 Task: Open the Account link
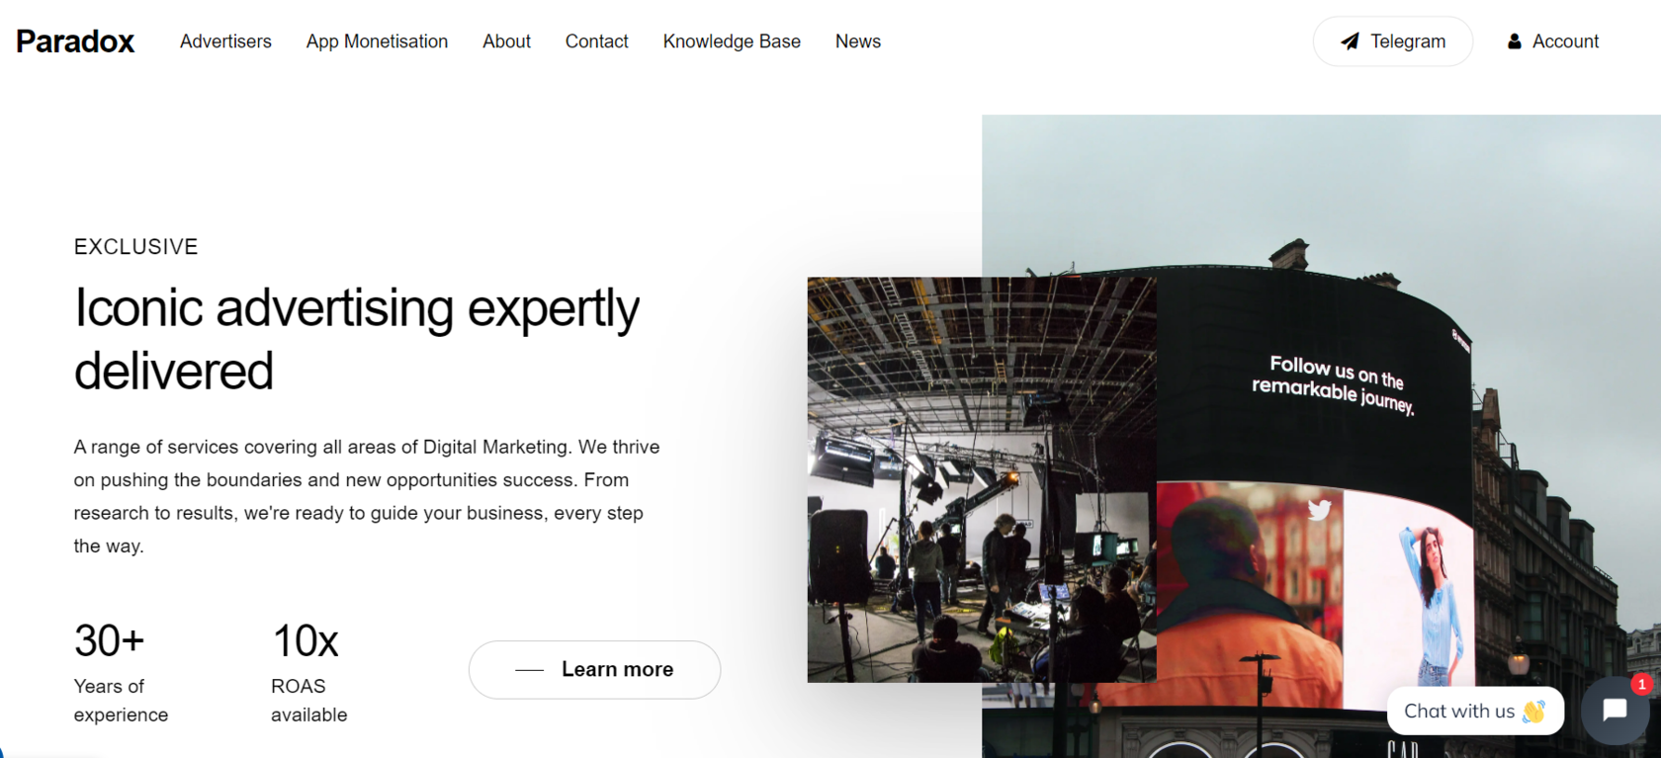click(1552, 42)
